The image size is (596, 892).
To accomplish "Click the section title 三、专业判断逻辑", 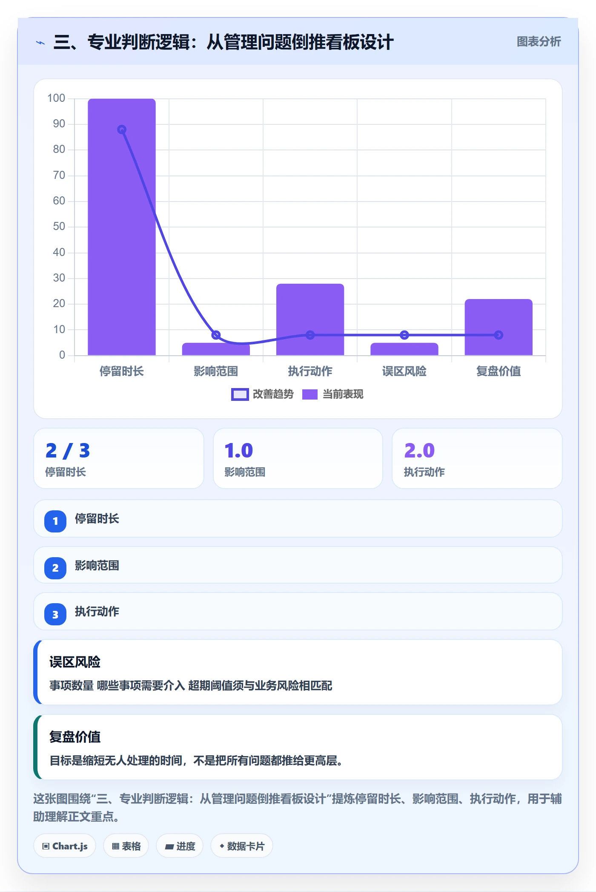I will point(122,42).
